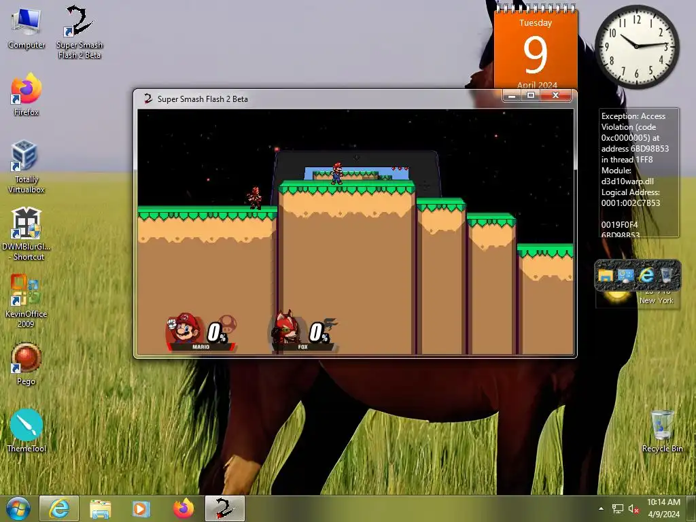696x522 pixels.
Task: Click the network status tray icon
Action: 617,508
